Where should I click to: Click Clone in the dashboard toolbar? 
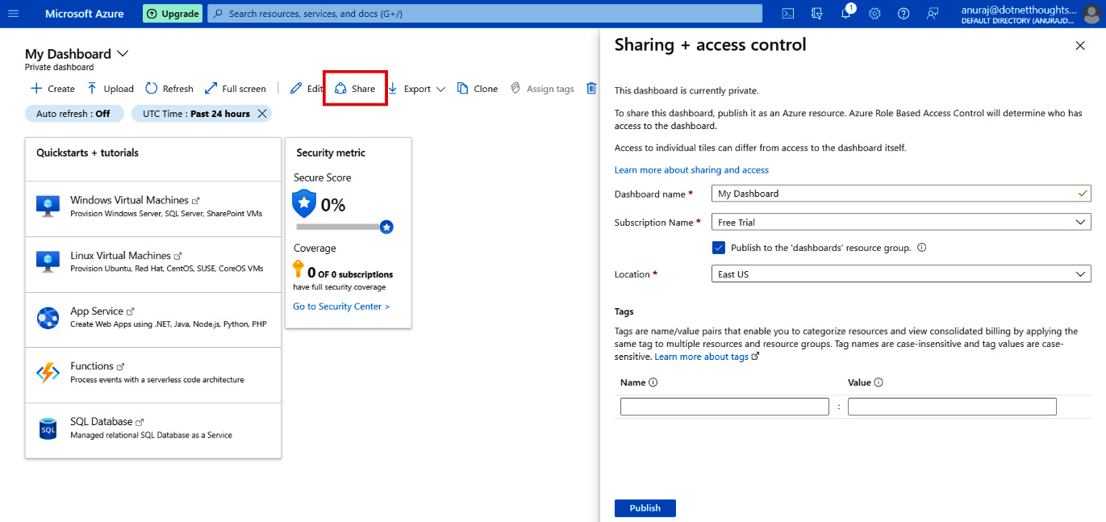tap(478, 89)
